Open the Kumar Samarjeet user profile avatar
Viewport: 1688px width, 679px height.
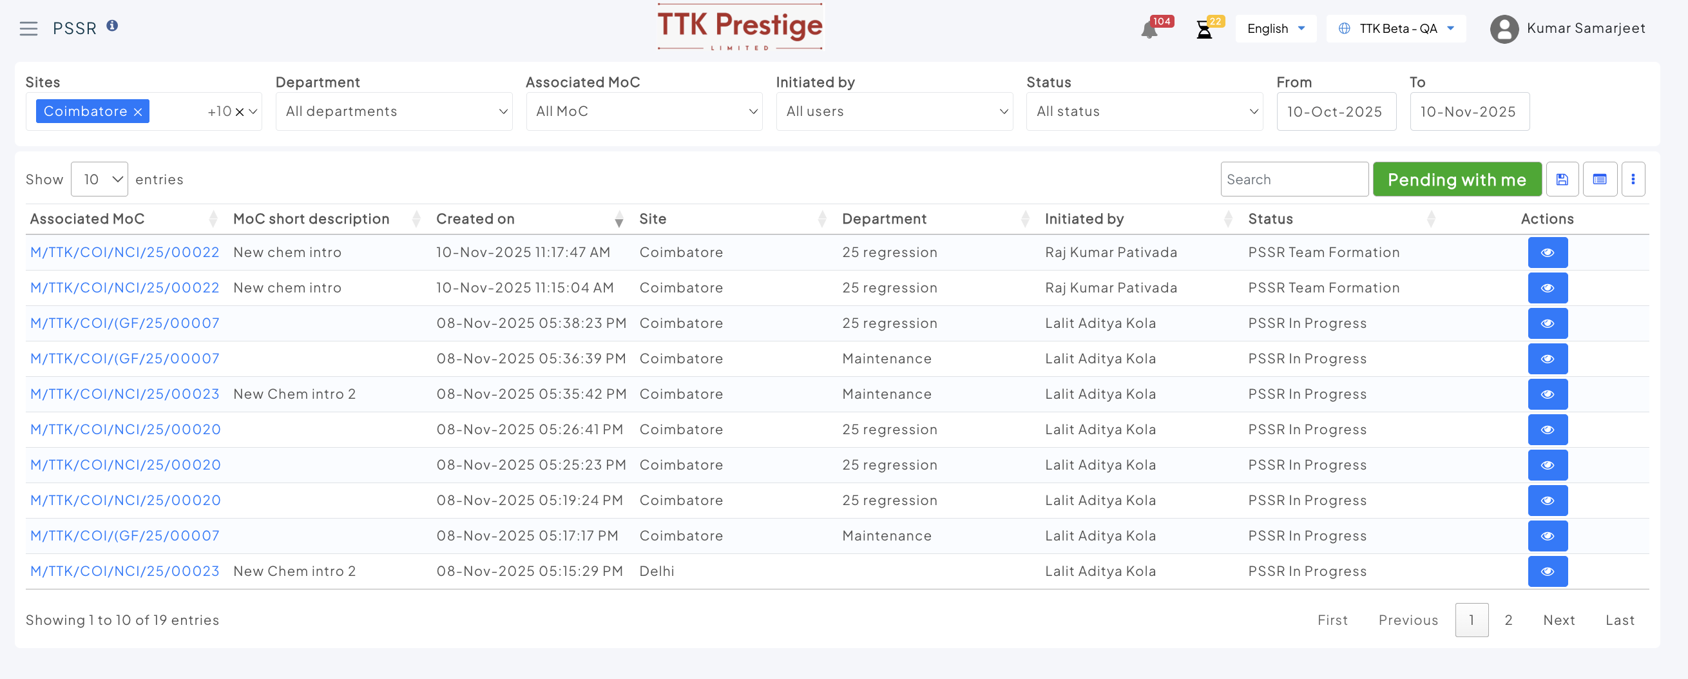(1504, 29)
